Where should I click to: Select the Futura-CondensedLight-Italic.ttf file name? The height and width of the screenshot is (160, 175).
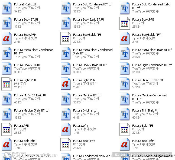153,156
